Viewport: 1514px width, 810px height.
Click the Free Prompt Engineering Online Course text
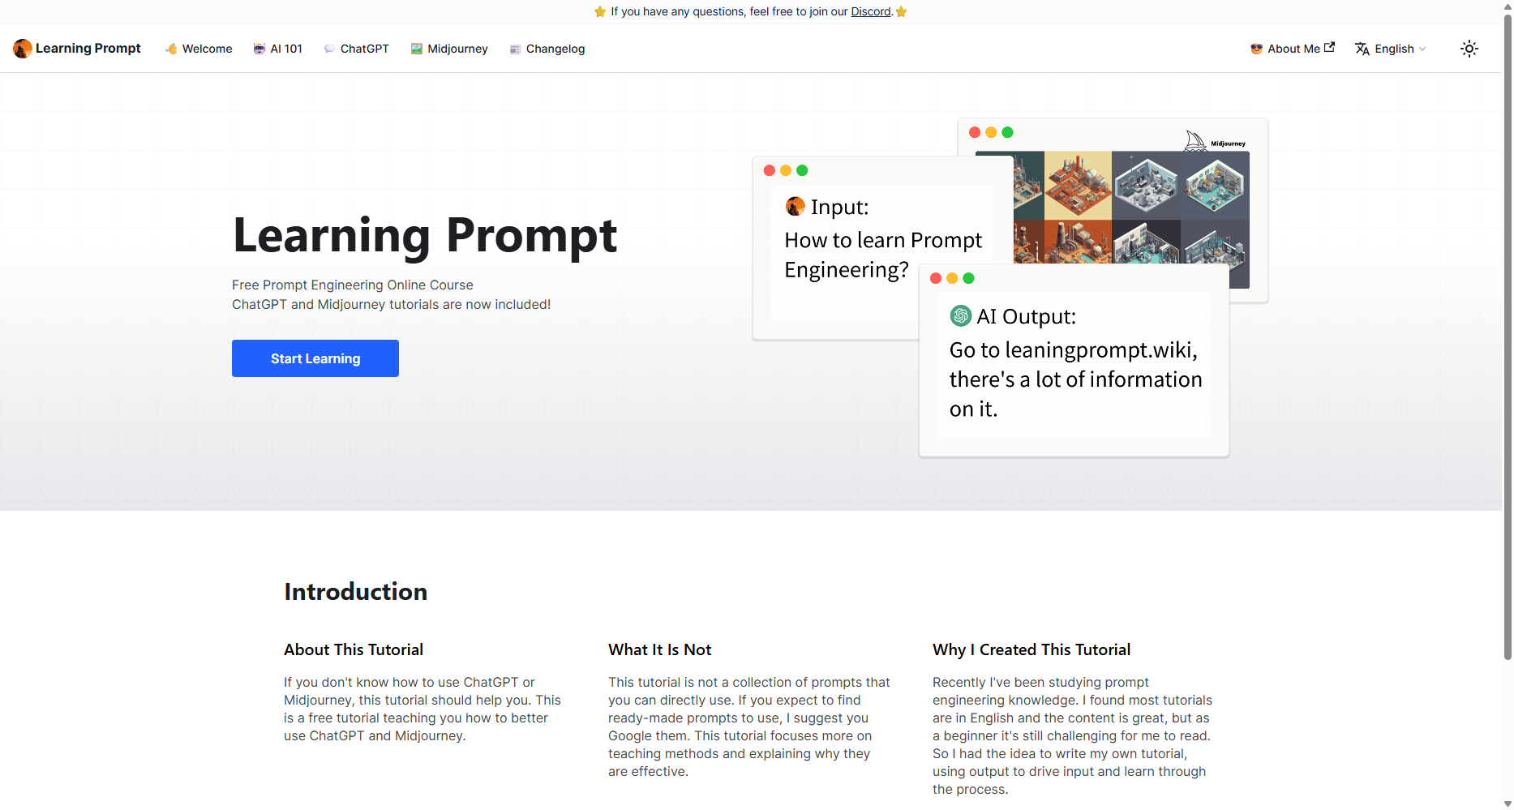pos(353,285)
